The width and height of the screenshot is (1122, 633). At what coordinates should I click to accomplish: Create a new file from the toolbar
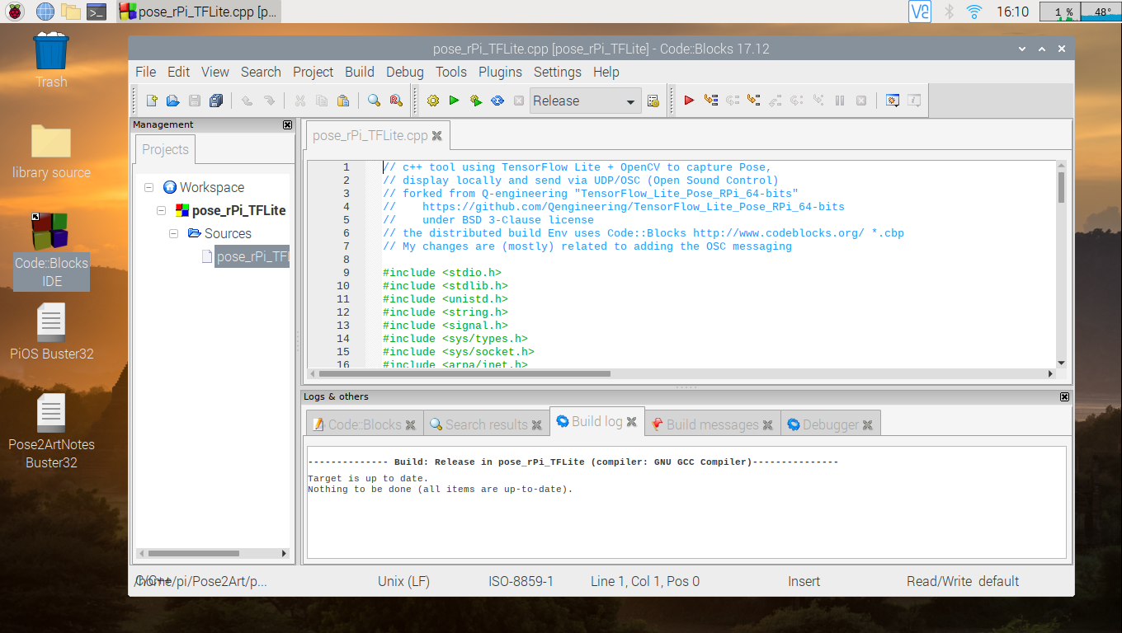pos(152,101)
